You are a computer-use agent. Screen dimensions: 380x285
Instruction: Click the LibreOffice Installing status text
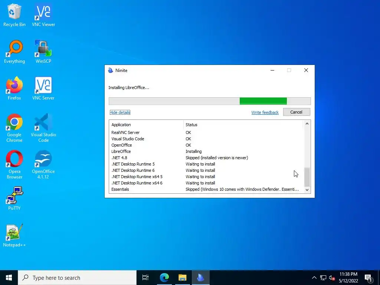(x=193, y=151)
